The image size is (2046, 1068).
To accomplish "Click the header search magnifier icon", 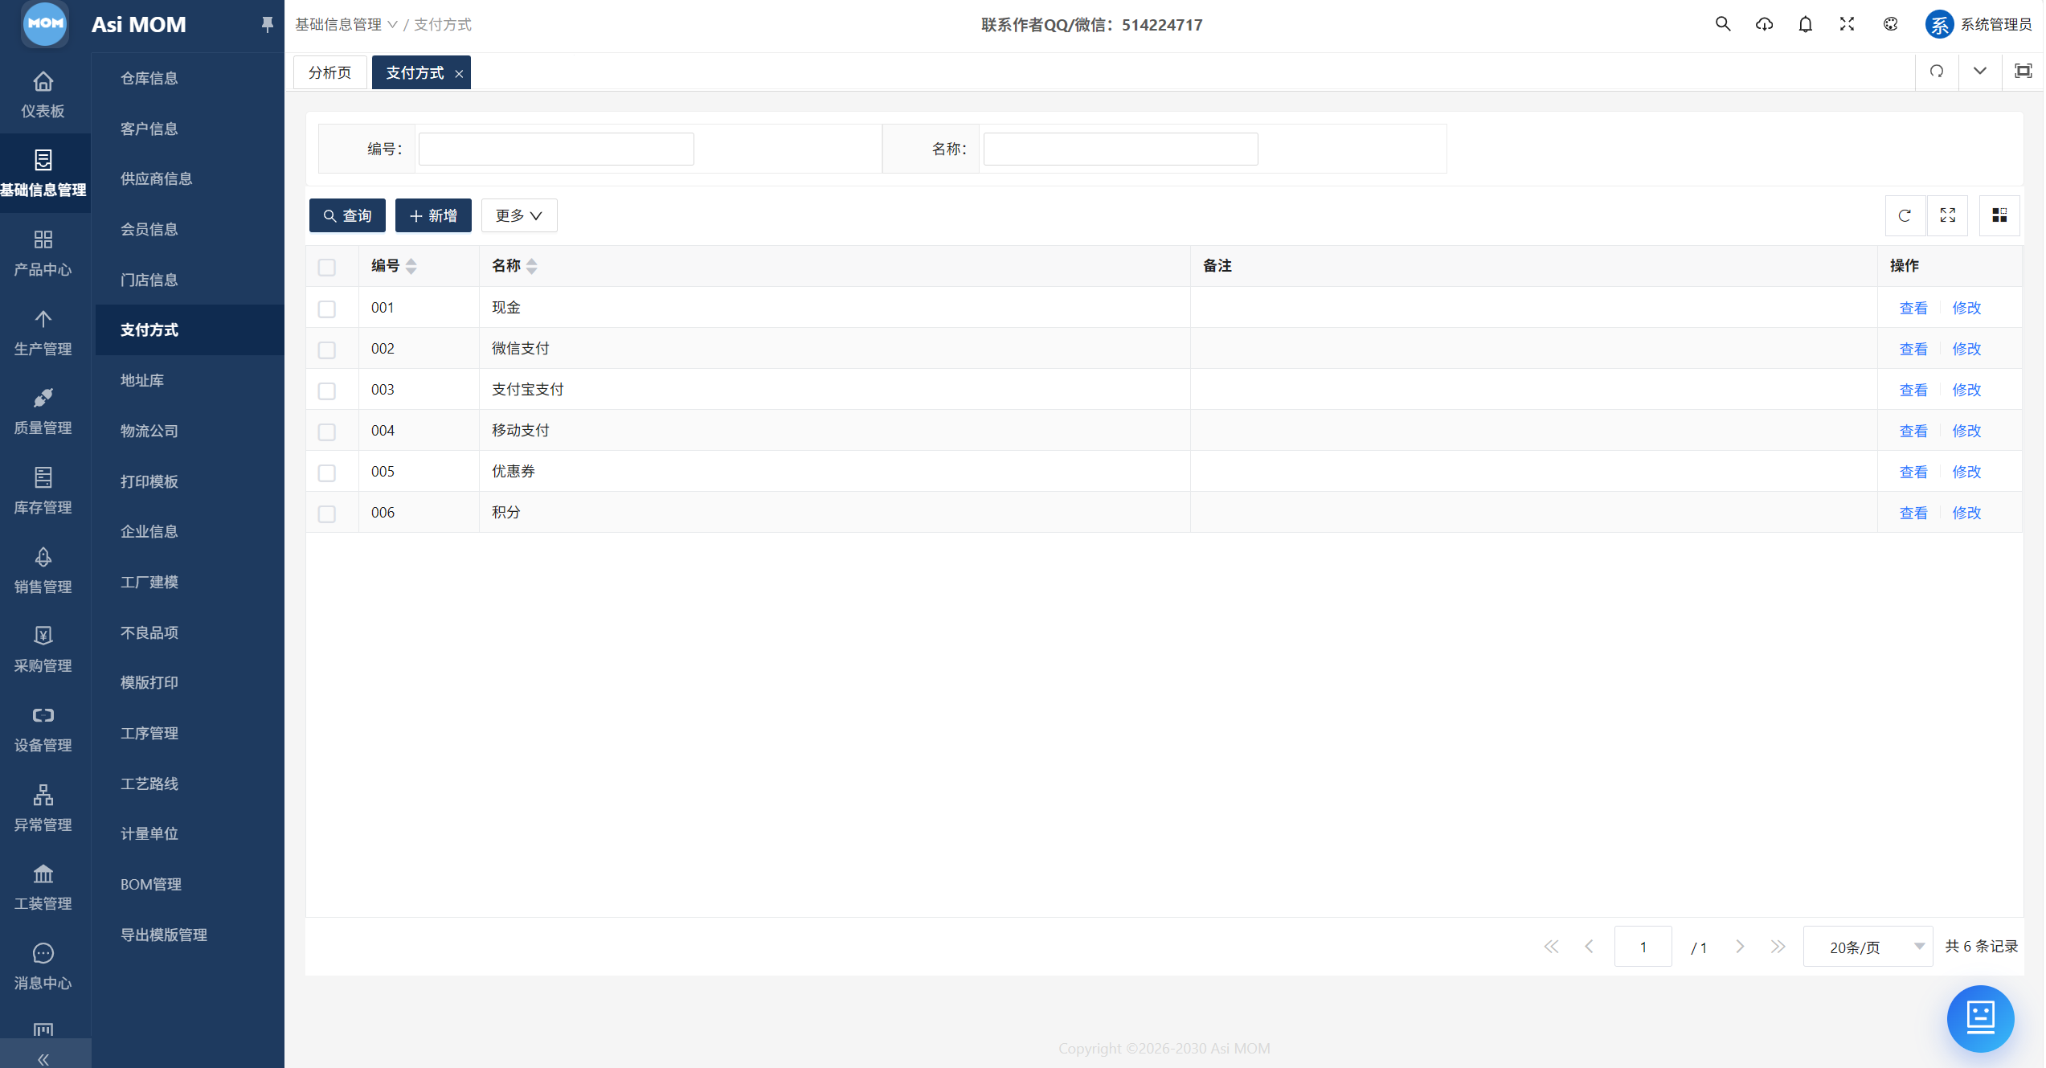I will pos(1723,24).
